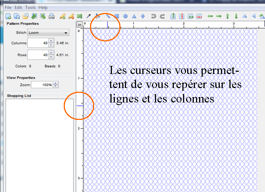The width and height of the screenshot is (265, 192).
Task: Select the circle shape tool
Action: point(125,16)
